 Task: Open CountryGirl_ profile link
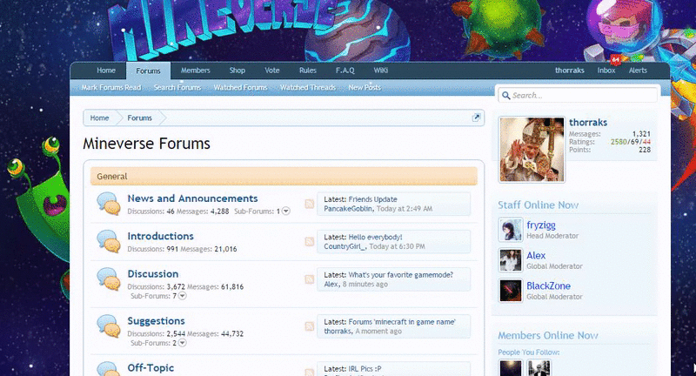[345, 246]
